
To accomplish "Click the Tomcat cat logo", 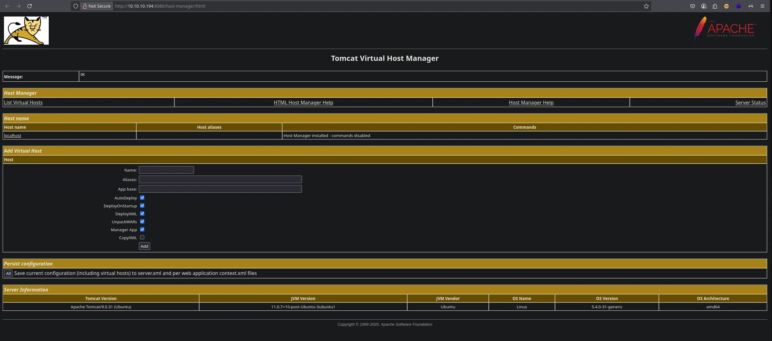I will [26, 31].
